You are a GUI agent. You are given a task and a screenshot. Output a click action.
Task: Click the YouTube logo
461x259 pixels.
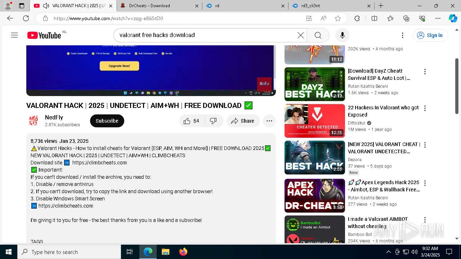[x=44, y=35]
